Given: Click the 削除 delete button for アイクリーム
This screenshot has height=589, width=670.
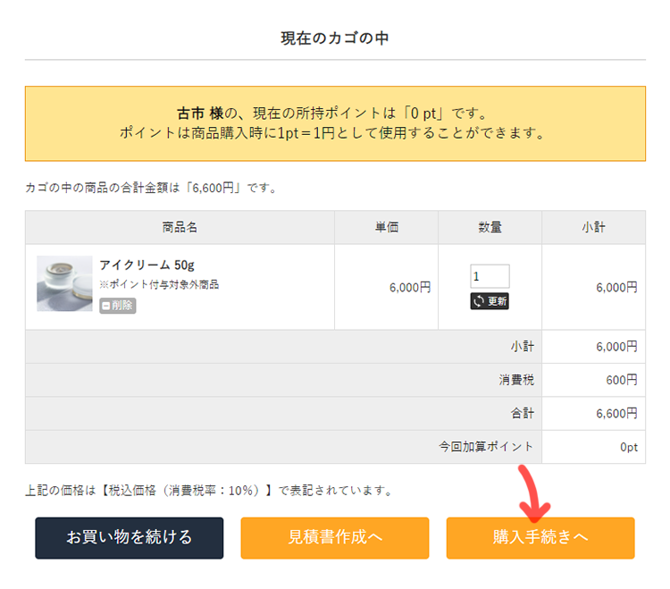Looking at the screenshot, I should point(118,306).
